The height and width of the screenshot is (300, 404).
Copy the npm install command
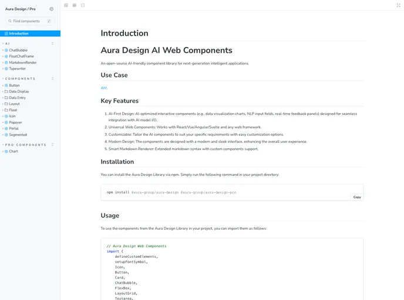click(357, 197)
